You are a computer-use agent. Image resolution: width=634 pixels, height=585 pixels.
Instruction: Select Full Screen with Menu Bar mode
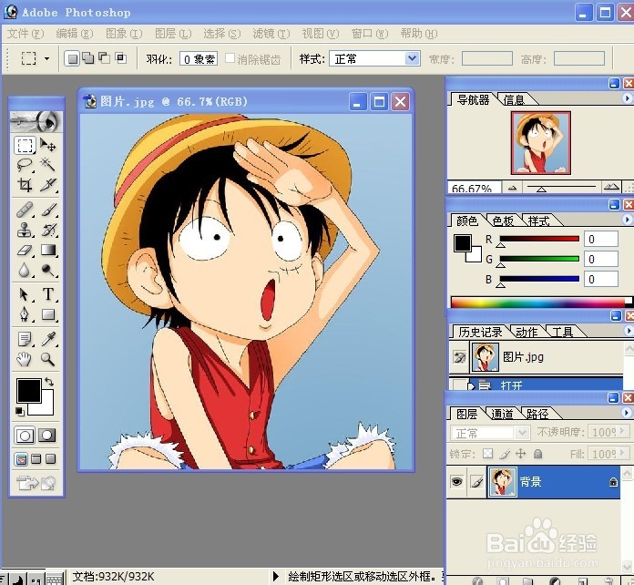pyautogui.click(x=36, y=459)
